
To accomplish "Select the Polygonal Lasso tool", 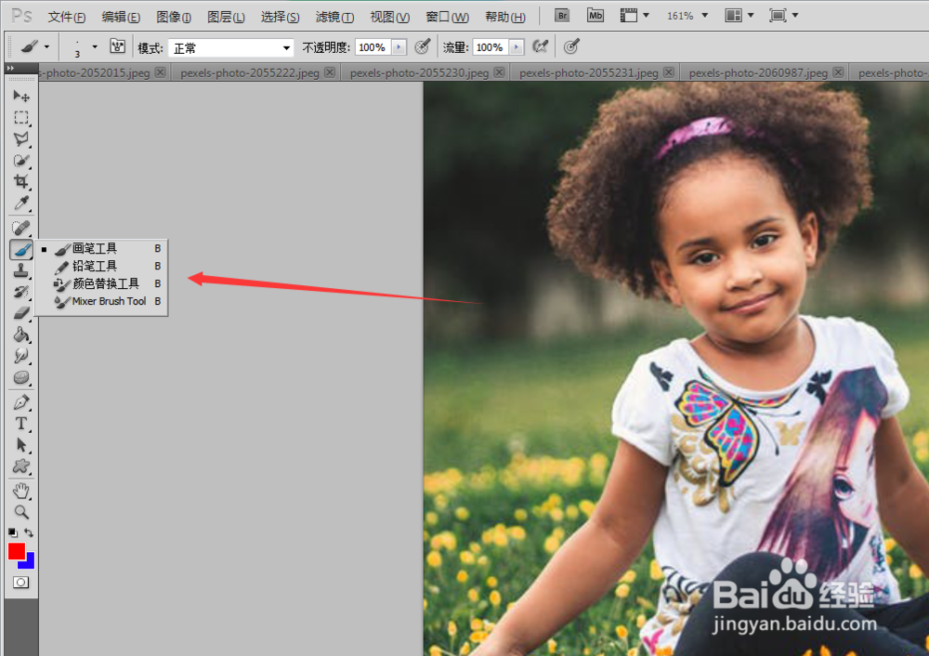I will (x=21, y=139).
